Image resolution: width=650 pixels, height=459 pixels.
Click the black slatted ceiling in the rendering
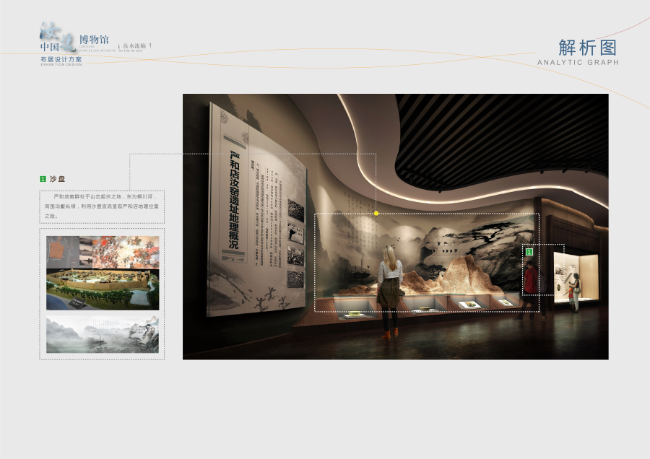point(506,137)
